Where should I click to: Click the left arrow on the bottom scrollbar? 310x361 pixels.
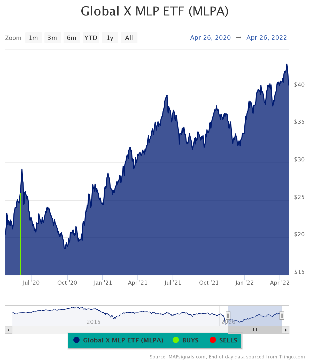tap(8, 330)
